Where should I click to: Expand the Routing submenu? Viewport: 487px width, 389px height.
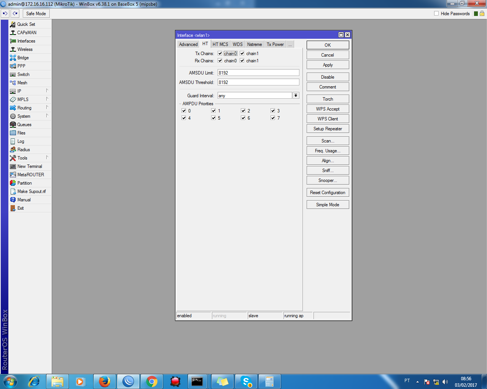tap(47, 108)
